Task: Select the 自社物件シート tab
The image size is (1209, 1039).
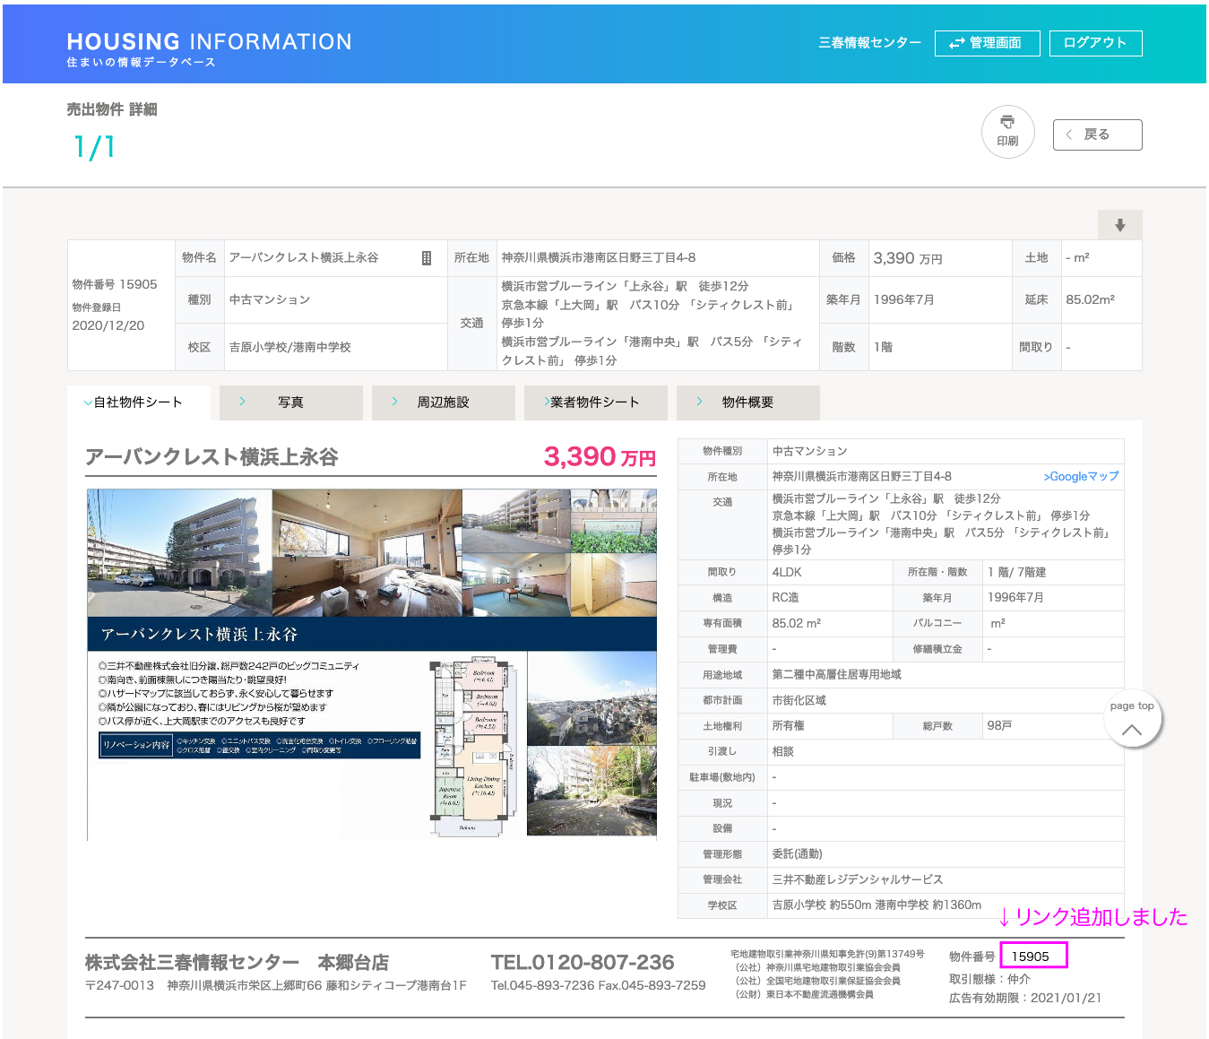Action: click(139, 403)
